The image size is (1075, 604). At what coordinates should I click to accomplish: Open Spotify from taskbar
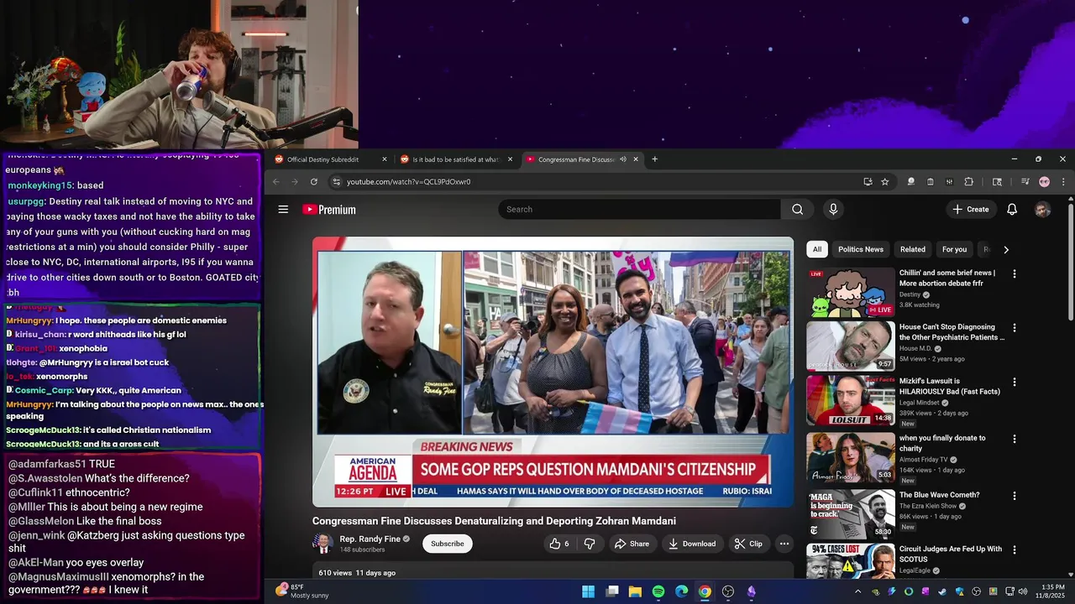coord(658,591)
